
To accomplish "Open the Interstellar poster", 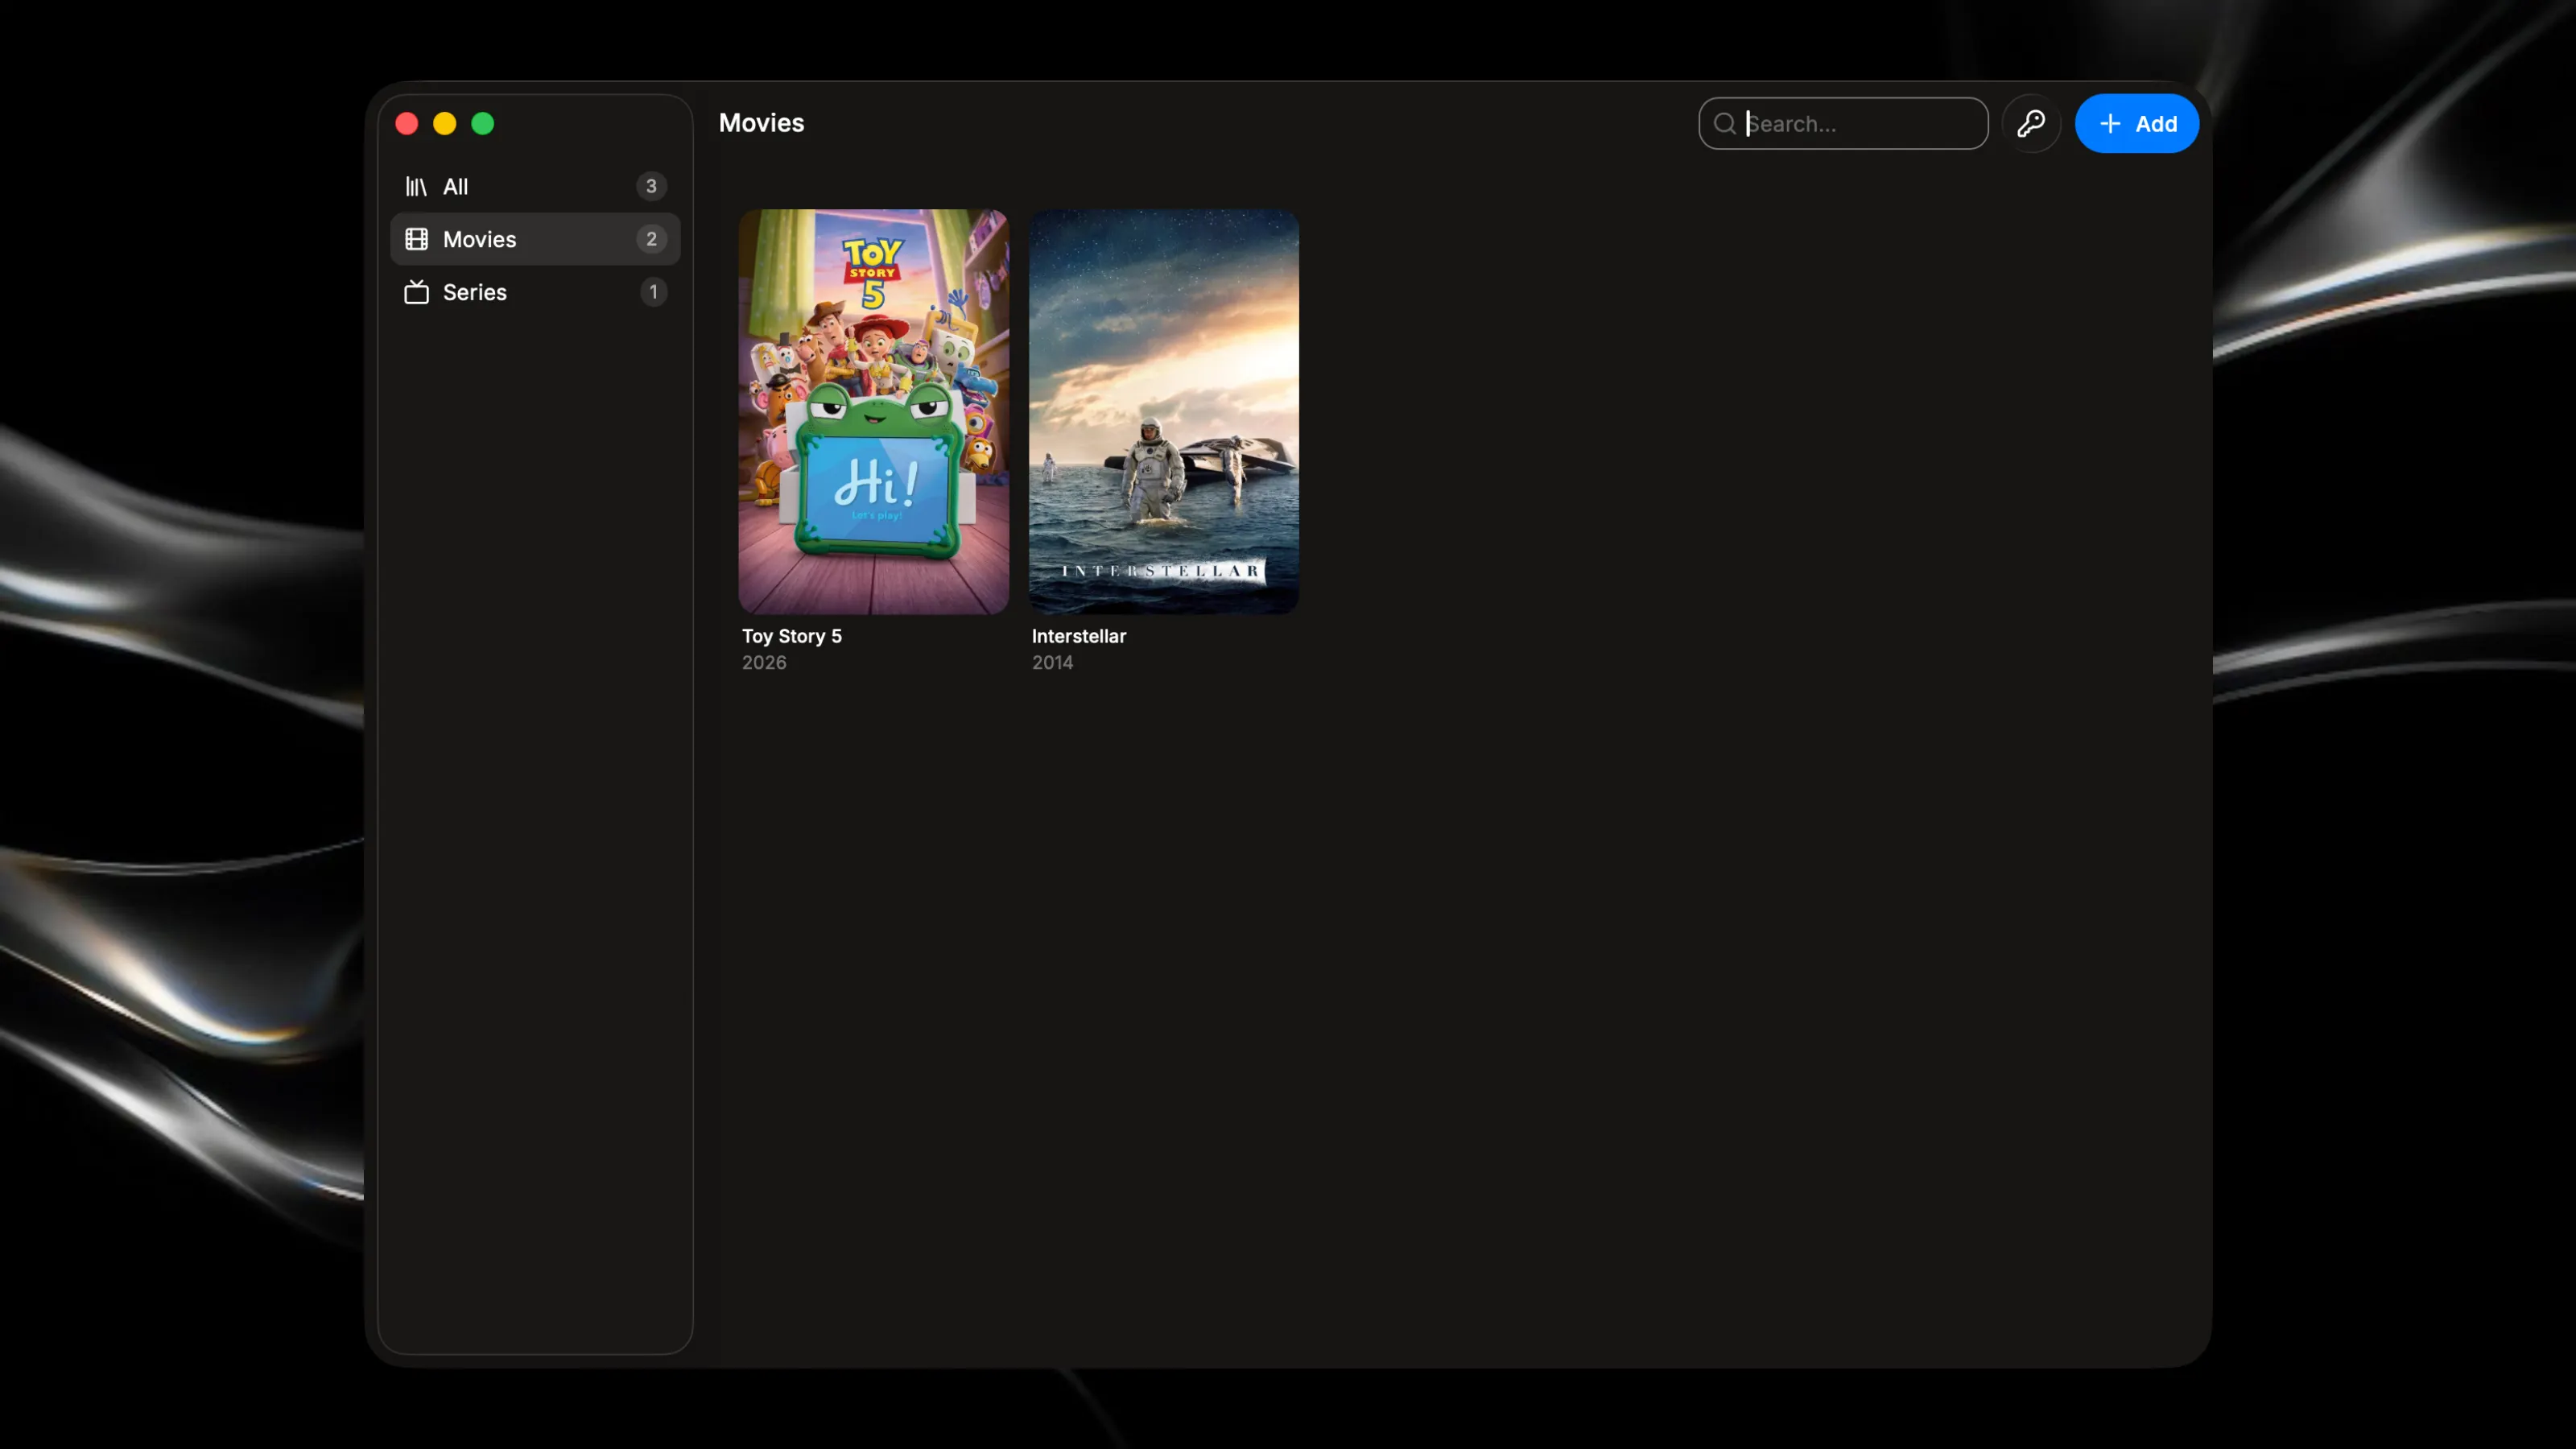I will [1163, 411].
